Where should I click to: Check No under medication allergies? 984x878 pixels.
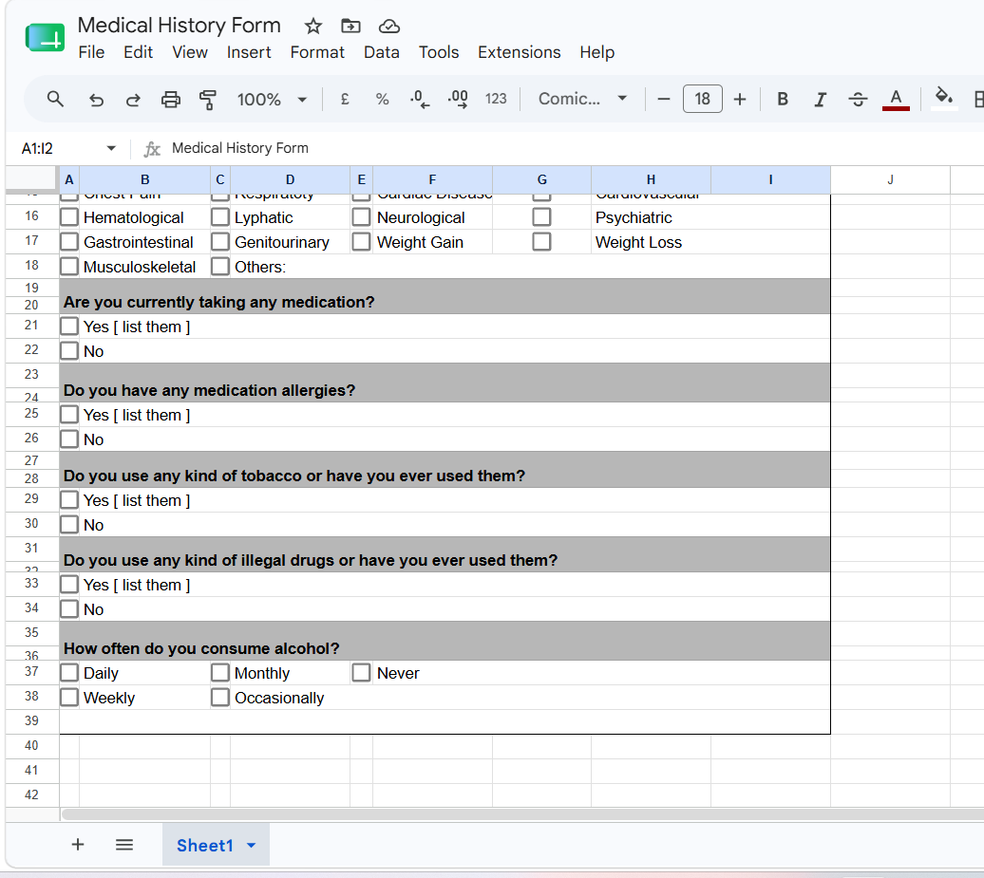[x=69, y=439]
